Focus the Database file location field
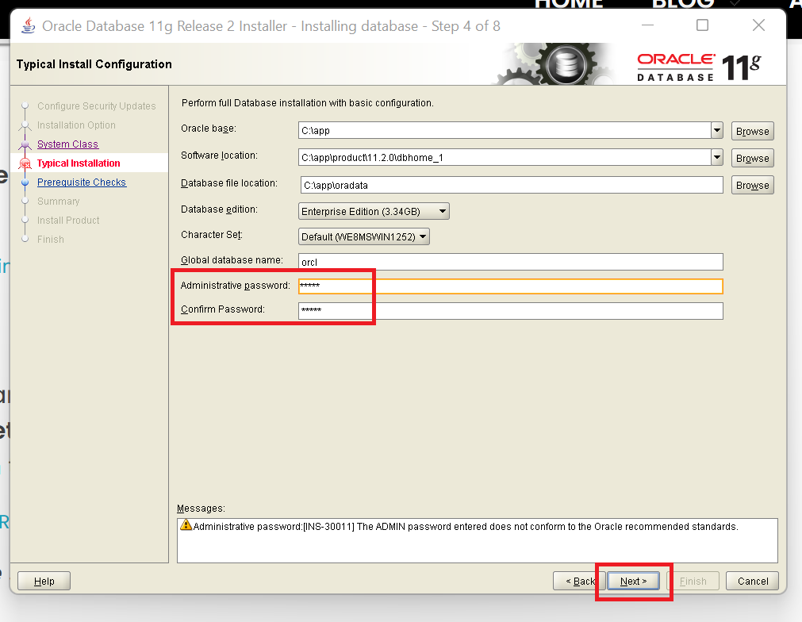 (512, 185)
